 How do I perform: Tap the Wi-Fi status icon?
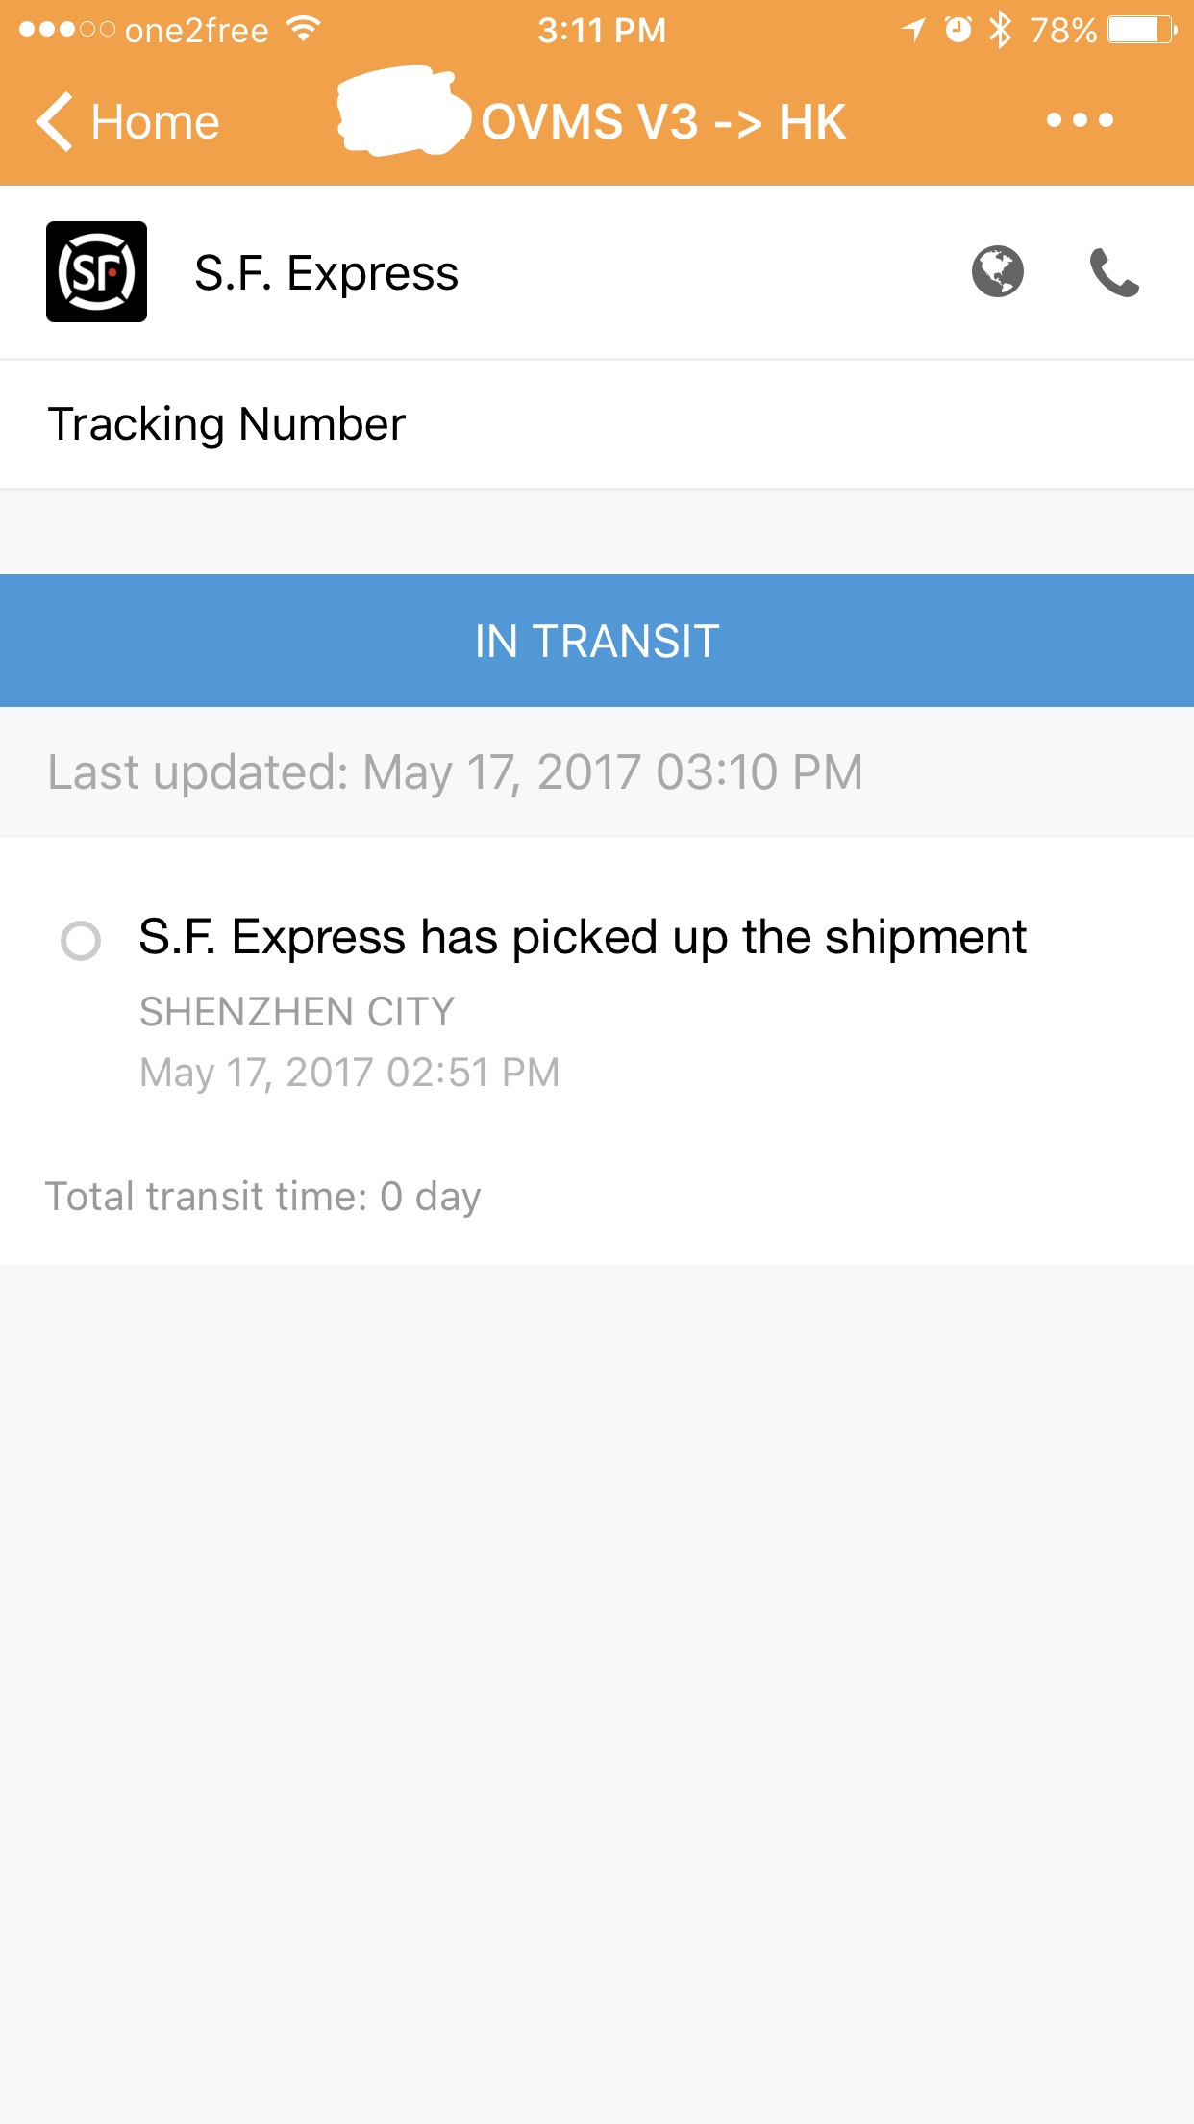click(303, 30)
